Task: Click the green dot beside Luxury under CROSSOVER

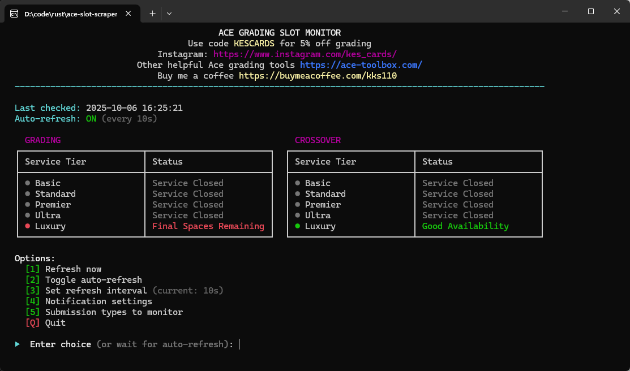Action: pos(297,226)
